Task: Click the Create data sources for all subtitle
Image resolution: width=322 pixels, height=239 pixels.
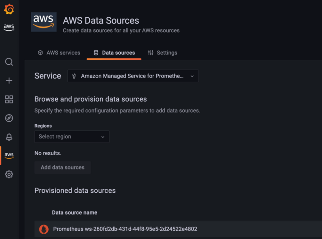Action: click(x=121, y=31)
